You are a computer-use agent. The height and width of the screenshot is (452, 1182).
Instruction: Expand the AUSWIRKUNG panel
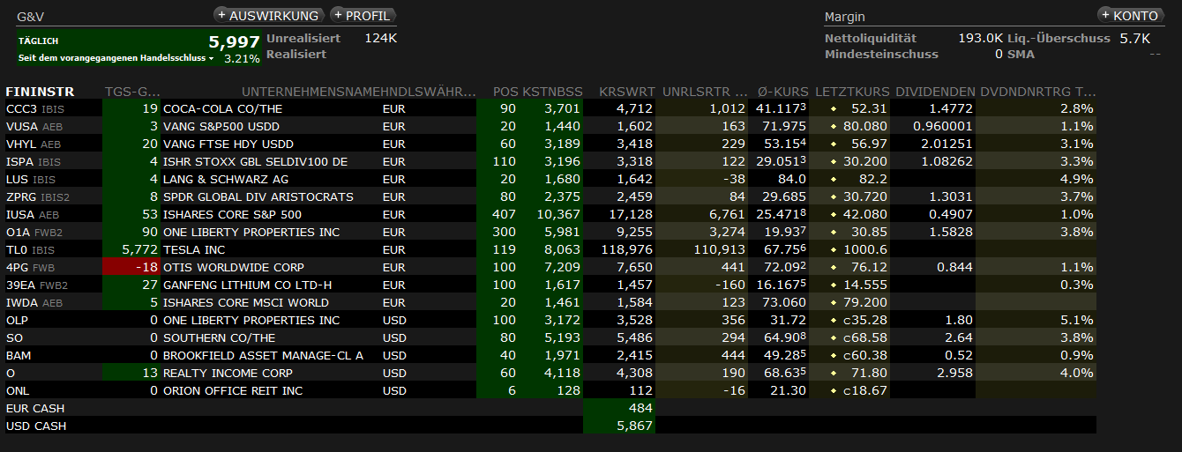pos(267,16)
